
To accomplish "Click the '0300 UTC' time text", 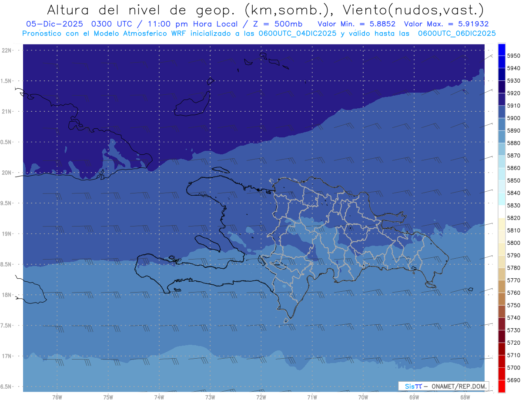I will pos(114,24).
